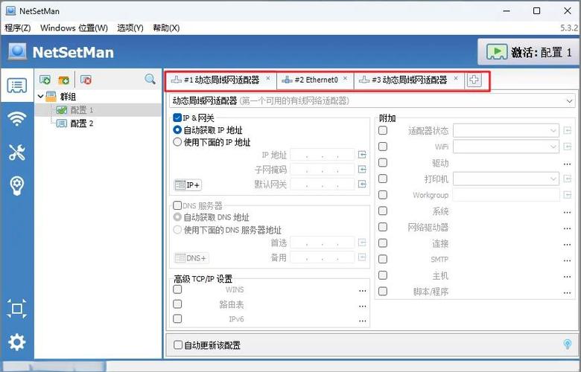The width and height of the screenshot is (581, 372).
Task: Open settings gear in sidebar
Action: [x=16, y=342]
